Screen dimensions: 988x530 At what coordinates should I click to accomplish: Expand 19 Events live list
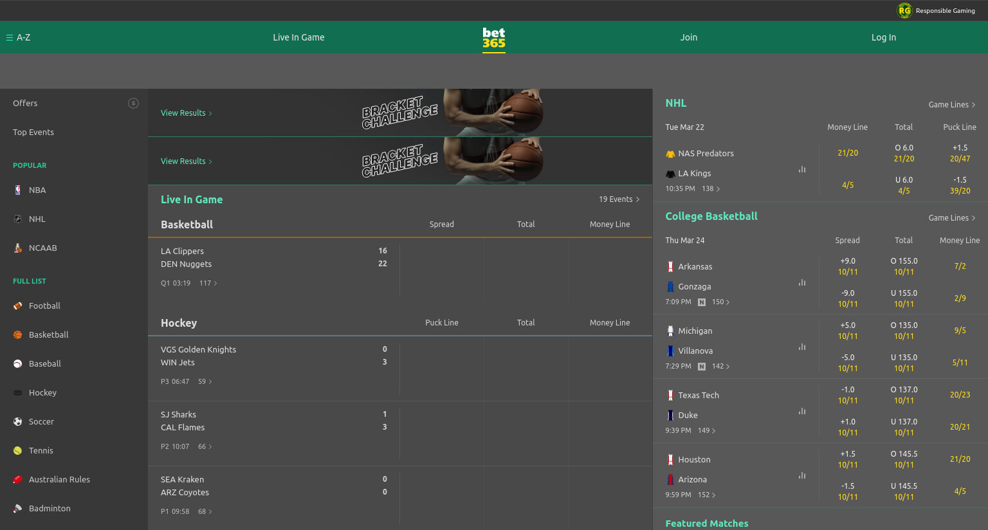pos(619,199)
